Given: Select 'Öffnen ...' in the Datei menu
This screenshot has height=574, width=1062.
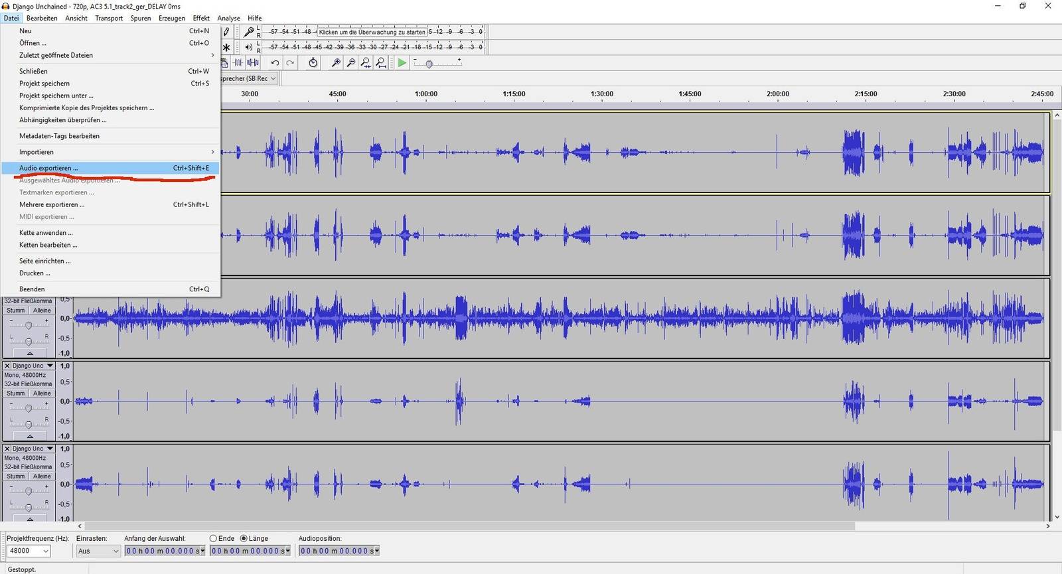Looking at the screenshot, I should click(110, 43).
